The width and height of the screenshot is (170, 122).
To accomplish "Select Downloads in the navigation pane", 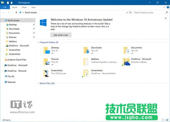I will [x=14, y=29].
